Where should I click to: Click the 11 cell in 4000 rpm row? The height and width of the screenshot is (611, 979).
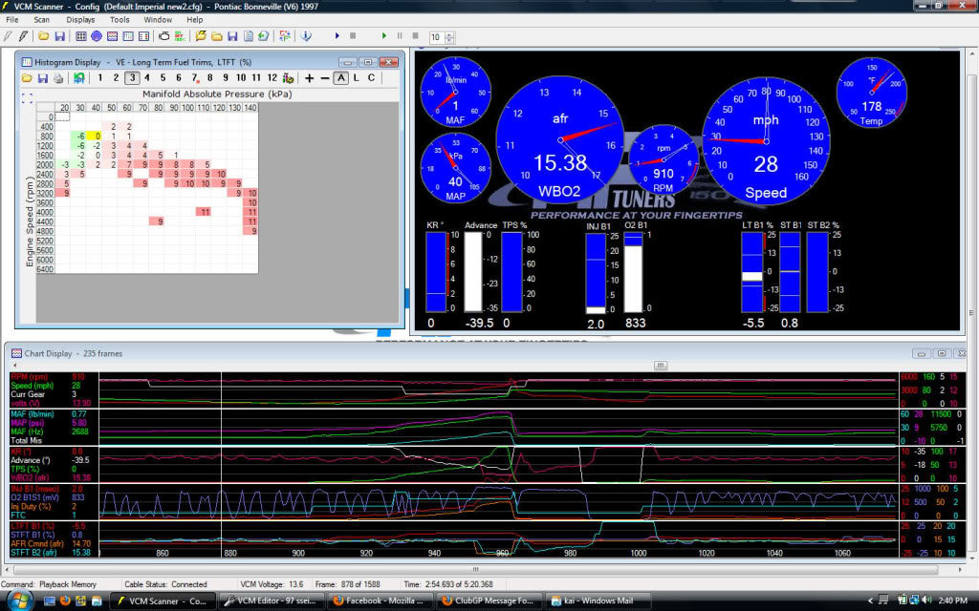204,212
